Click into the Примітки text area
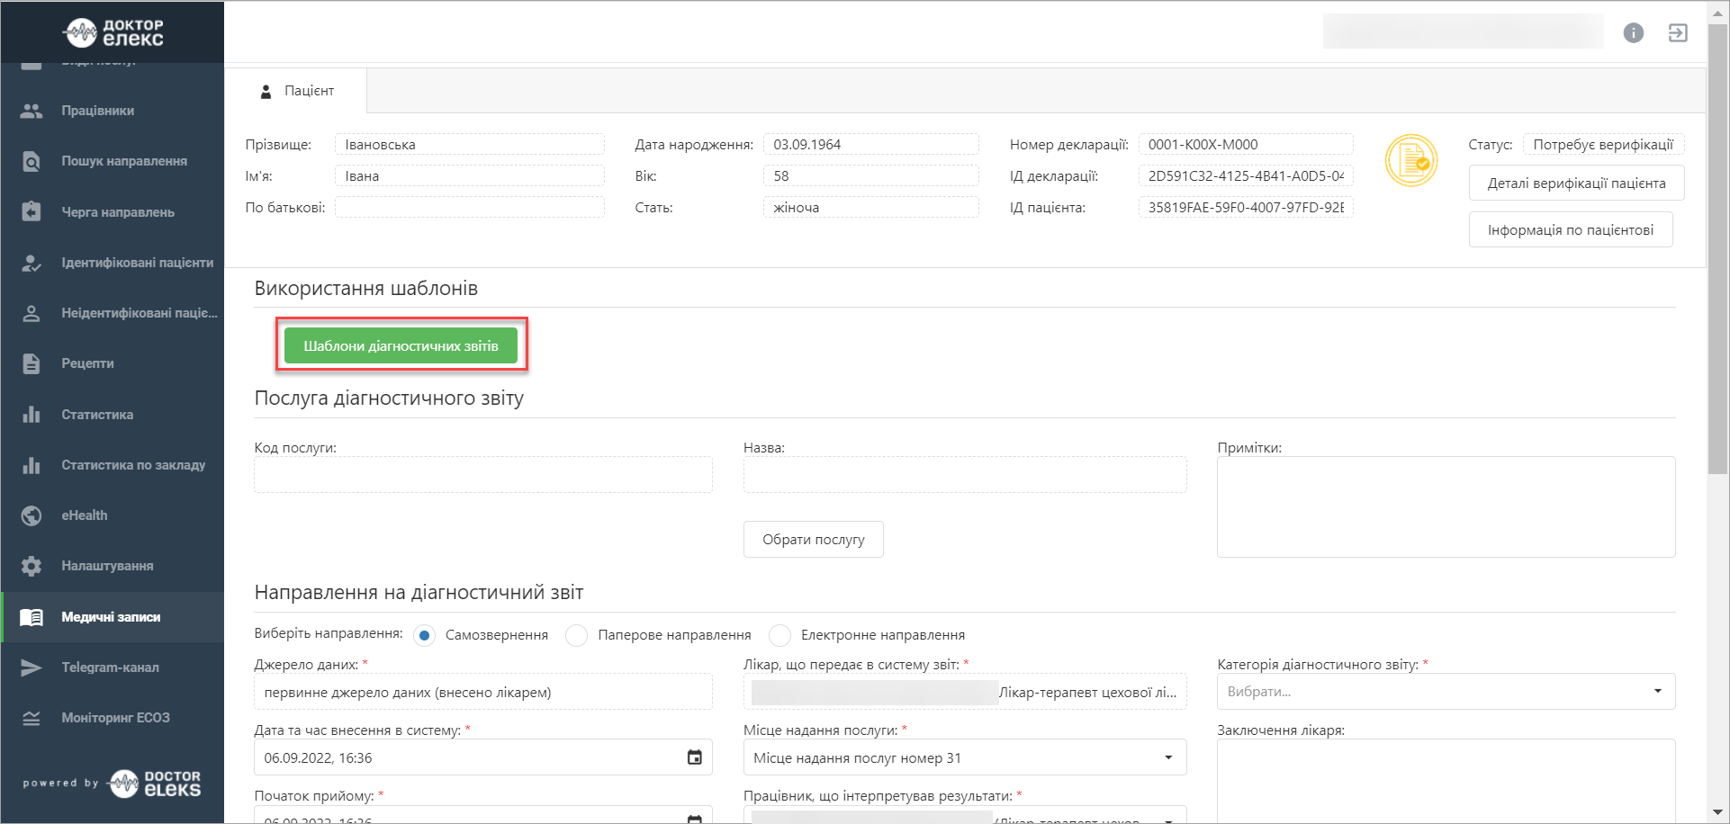1730x824 pixels. tap(1446, 506)
